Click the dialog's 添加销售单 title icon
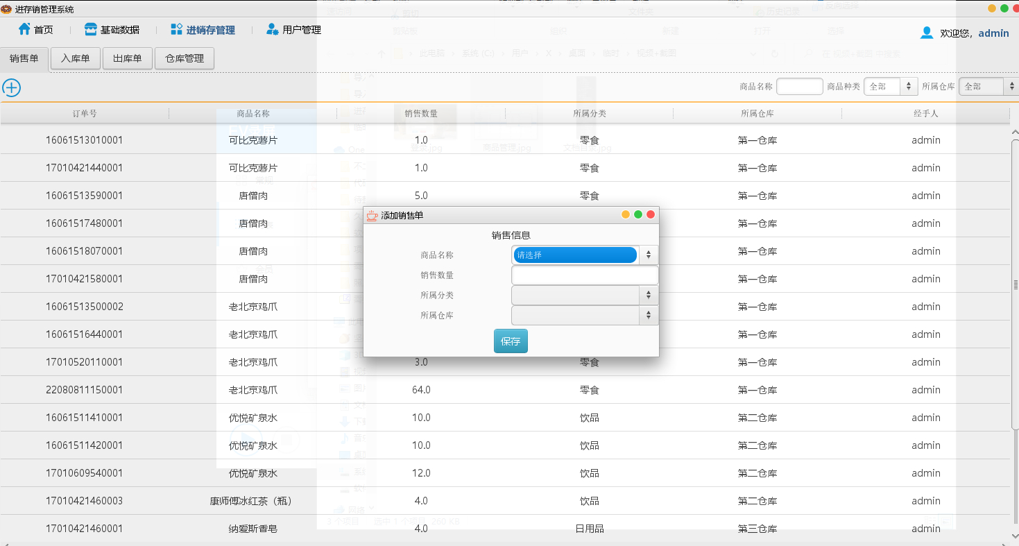This screenshot has height=546, width=1019. pos(370,214)
